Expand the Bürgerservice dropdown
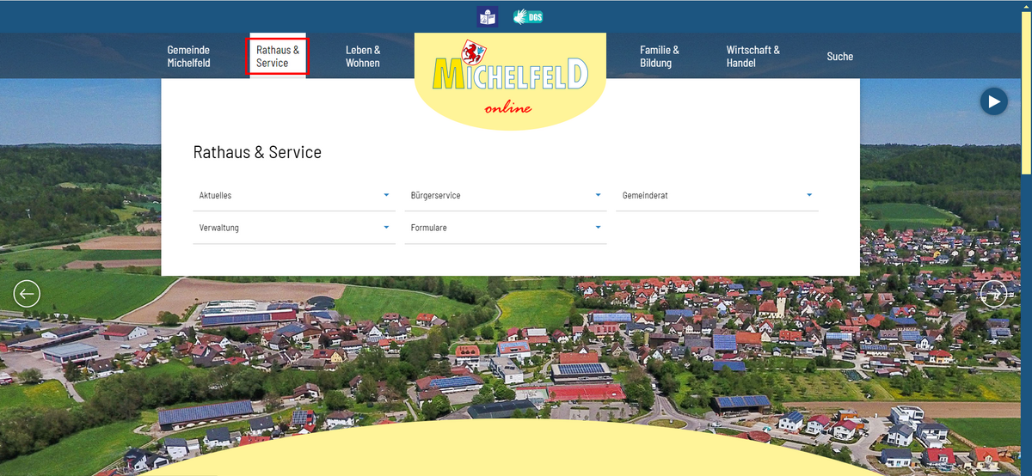 pyautogui.click(x=506, y=196)
